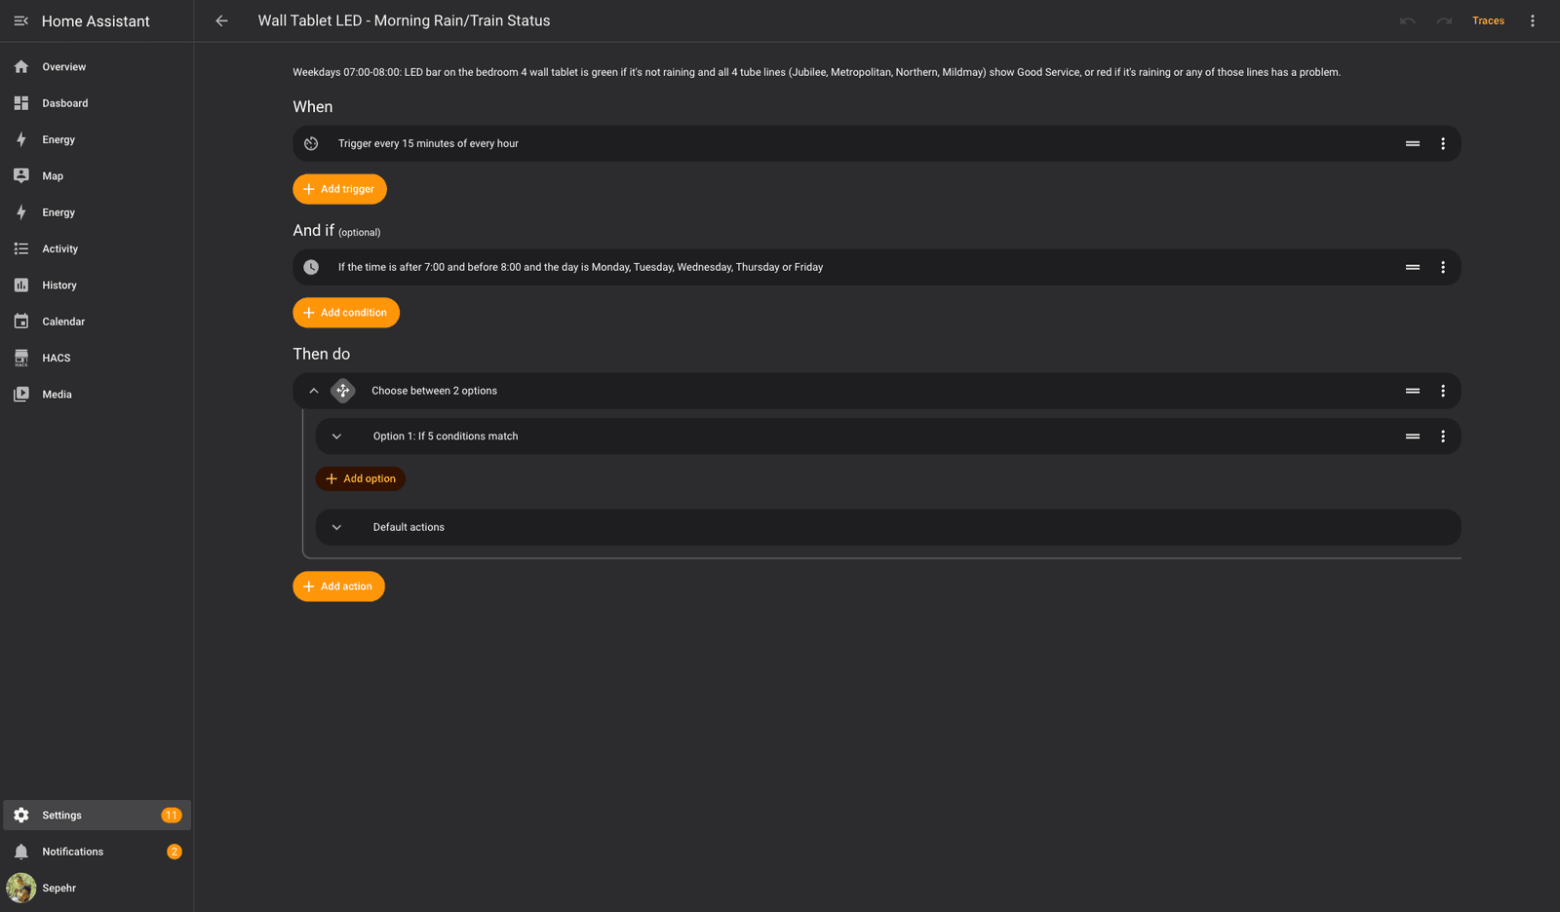The image size is (1560, 912).
Task: Open the Map icon in sidebar
Action: 21,175
